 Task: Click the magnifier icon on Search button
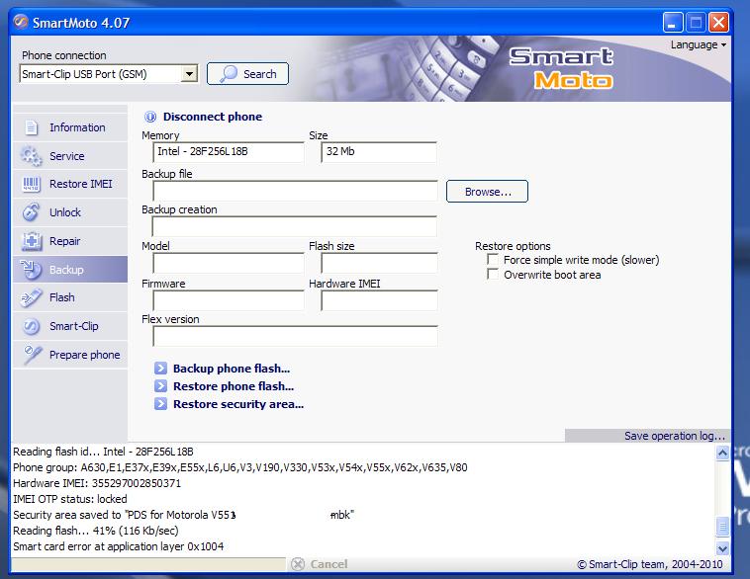pyautogui.click(x=229, y=73)
